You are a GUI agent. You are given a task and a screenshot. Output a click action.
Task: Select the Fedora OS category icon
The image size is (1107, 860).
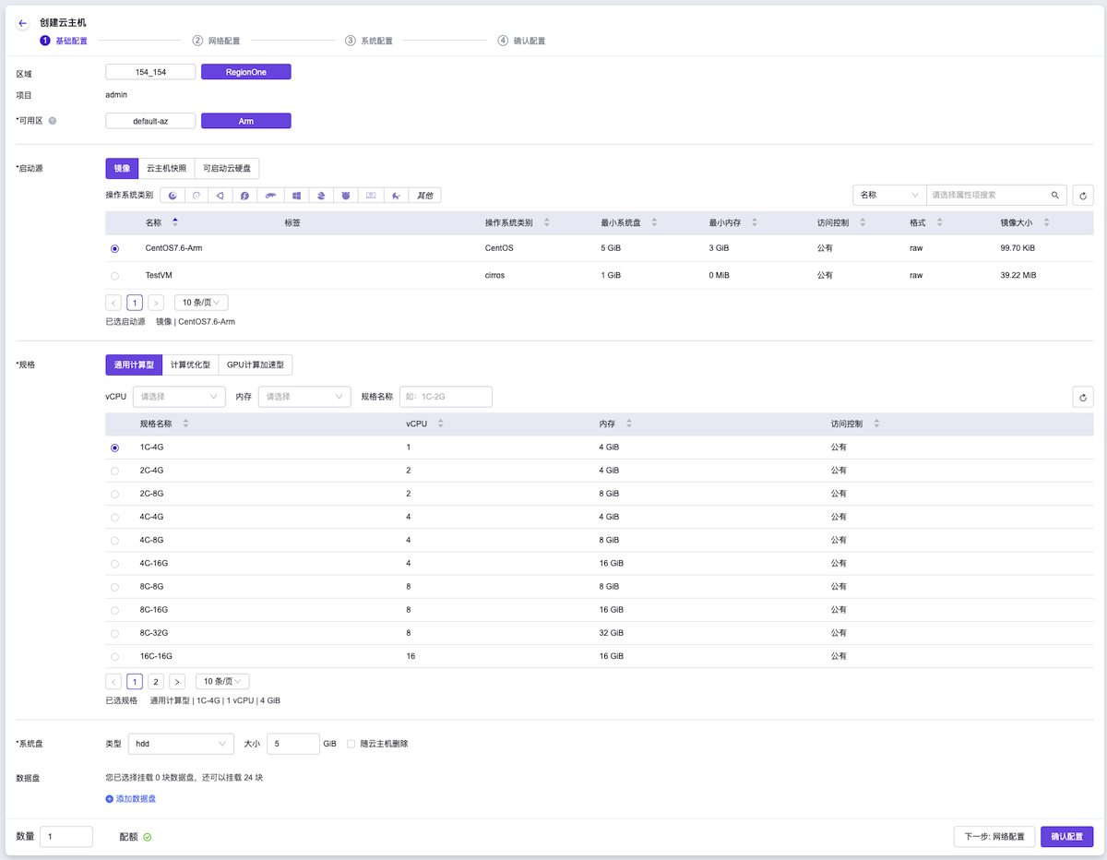pyautogui.click(x=245, y=196)
